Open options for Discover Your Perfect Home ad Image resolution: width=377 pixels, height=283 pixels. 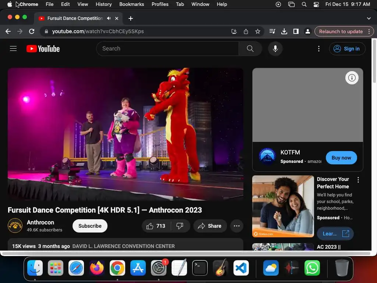358,180
